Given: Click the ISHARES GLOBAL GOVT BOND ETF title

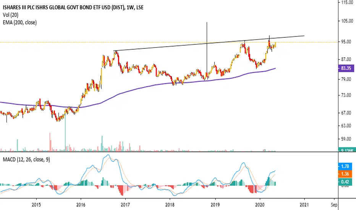Looking at the screenshot, I should [73, 7].
